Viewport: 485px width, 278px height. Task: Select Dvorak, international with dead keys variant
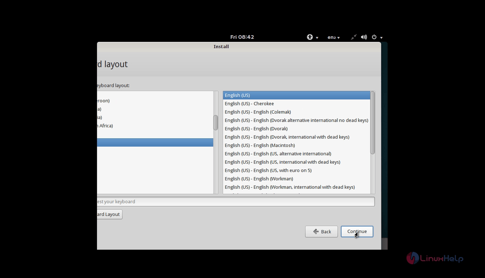click(296, 137)
